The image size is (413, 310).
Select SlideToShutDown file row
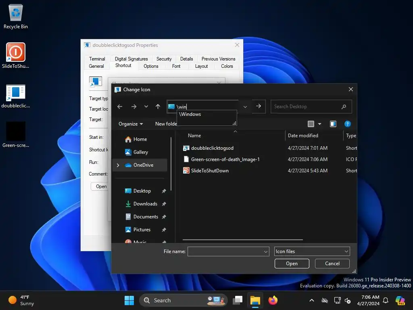(x=269, y=171)
